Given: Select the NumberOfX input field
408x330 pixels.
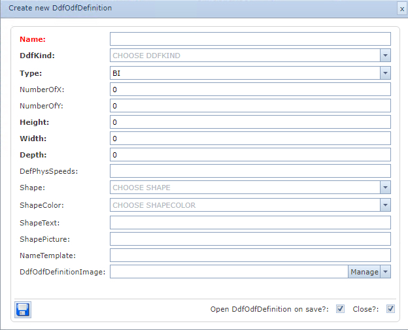Looking at the screenshot, I should (250, 89).
